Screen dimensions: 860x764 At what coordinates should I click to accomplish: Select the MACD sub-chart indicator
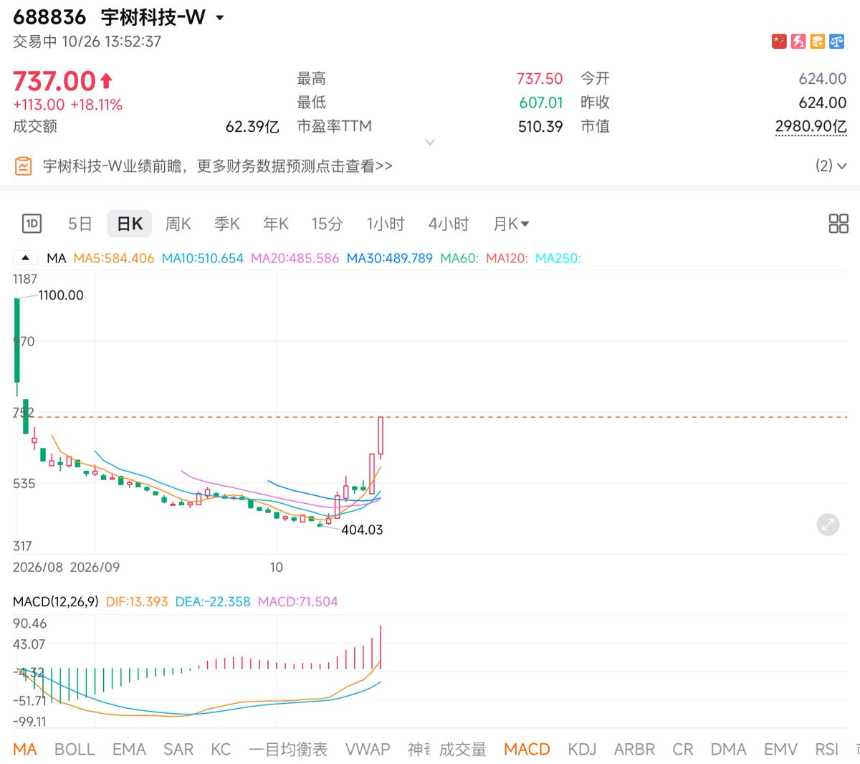[527, 750]
